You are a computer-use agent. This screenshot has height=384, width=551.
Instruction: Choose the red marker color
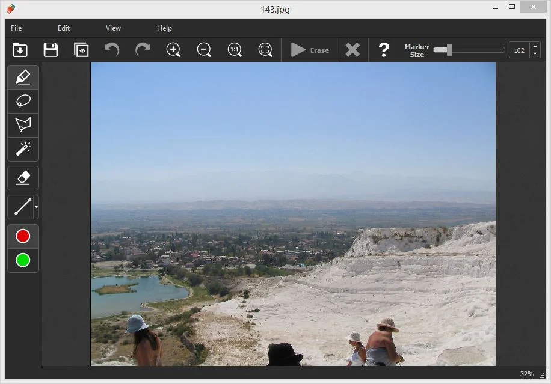[23, 236]
